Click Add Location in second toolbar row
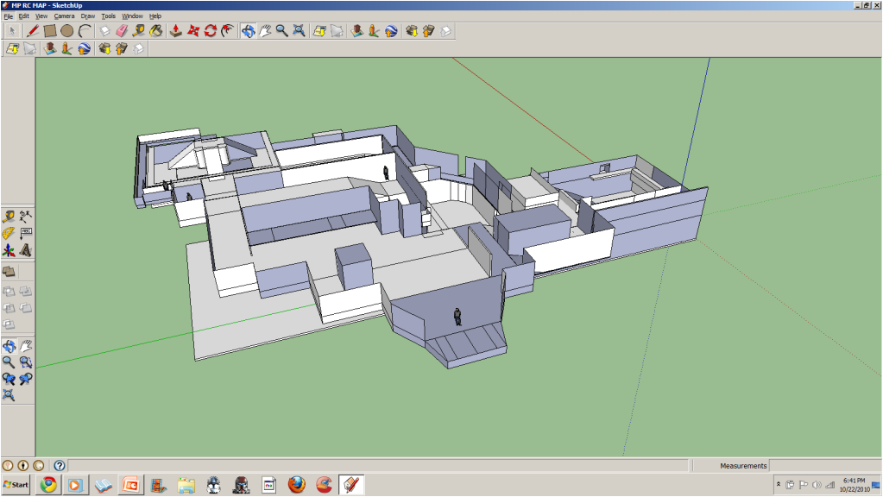Image resolution: width=883 pixels, height=497 pixels. 12,49
